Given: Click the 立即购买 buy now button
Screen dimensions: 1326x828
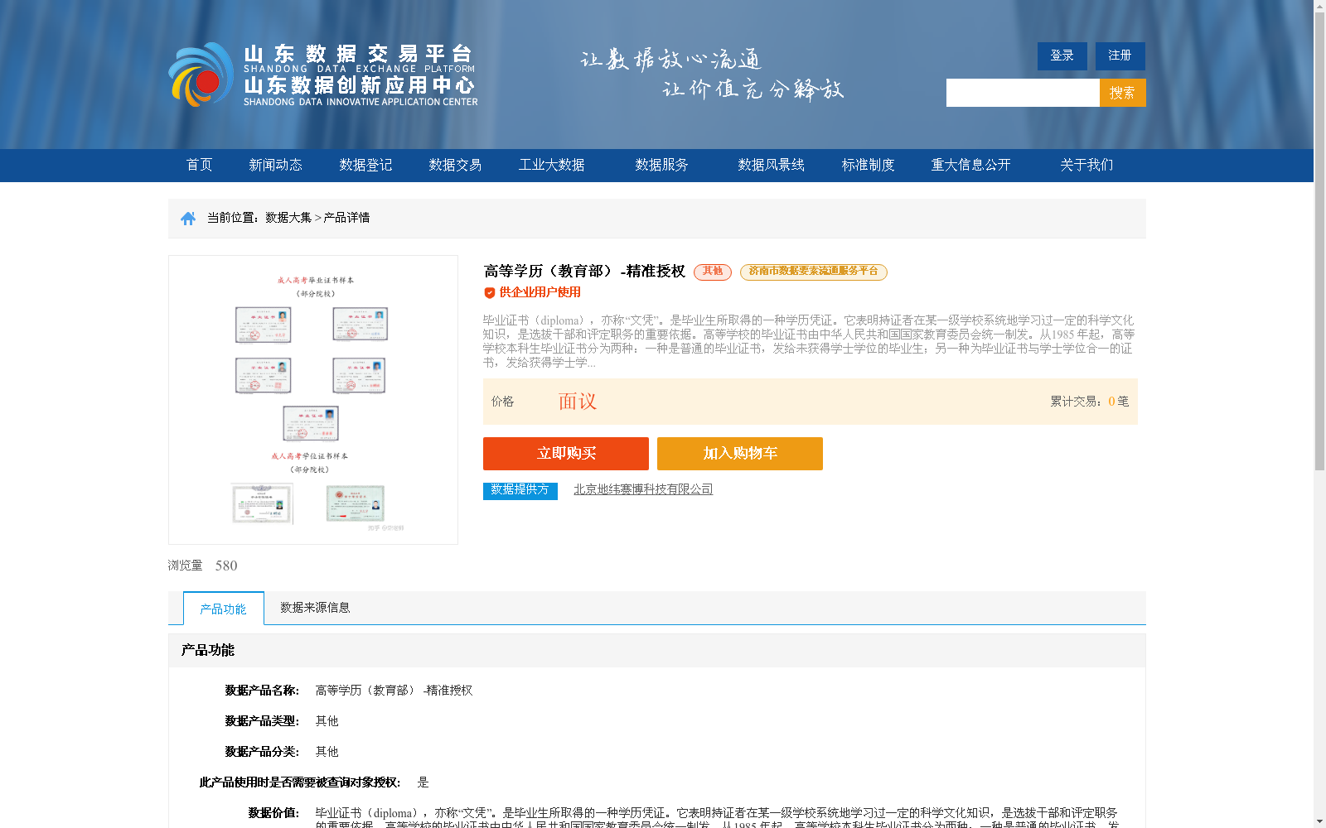Looking at the screenshot, I should pyautogui.click(x=566, y=454).
